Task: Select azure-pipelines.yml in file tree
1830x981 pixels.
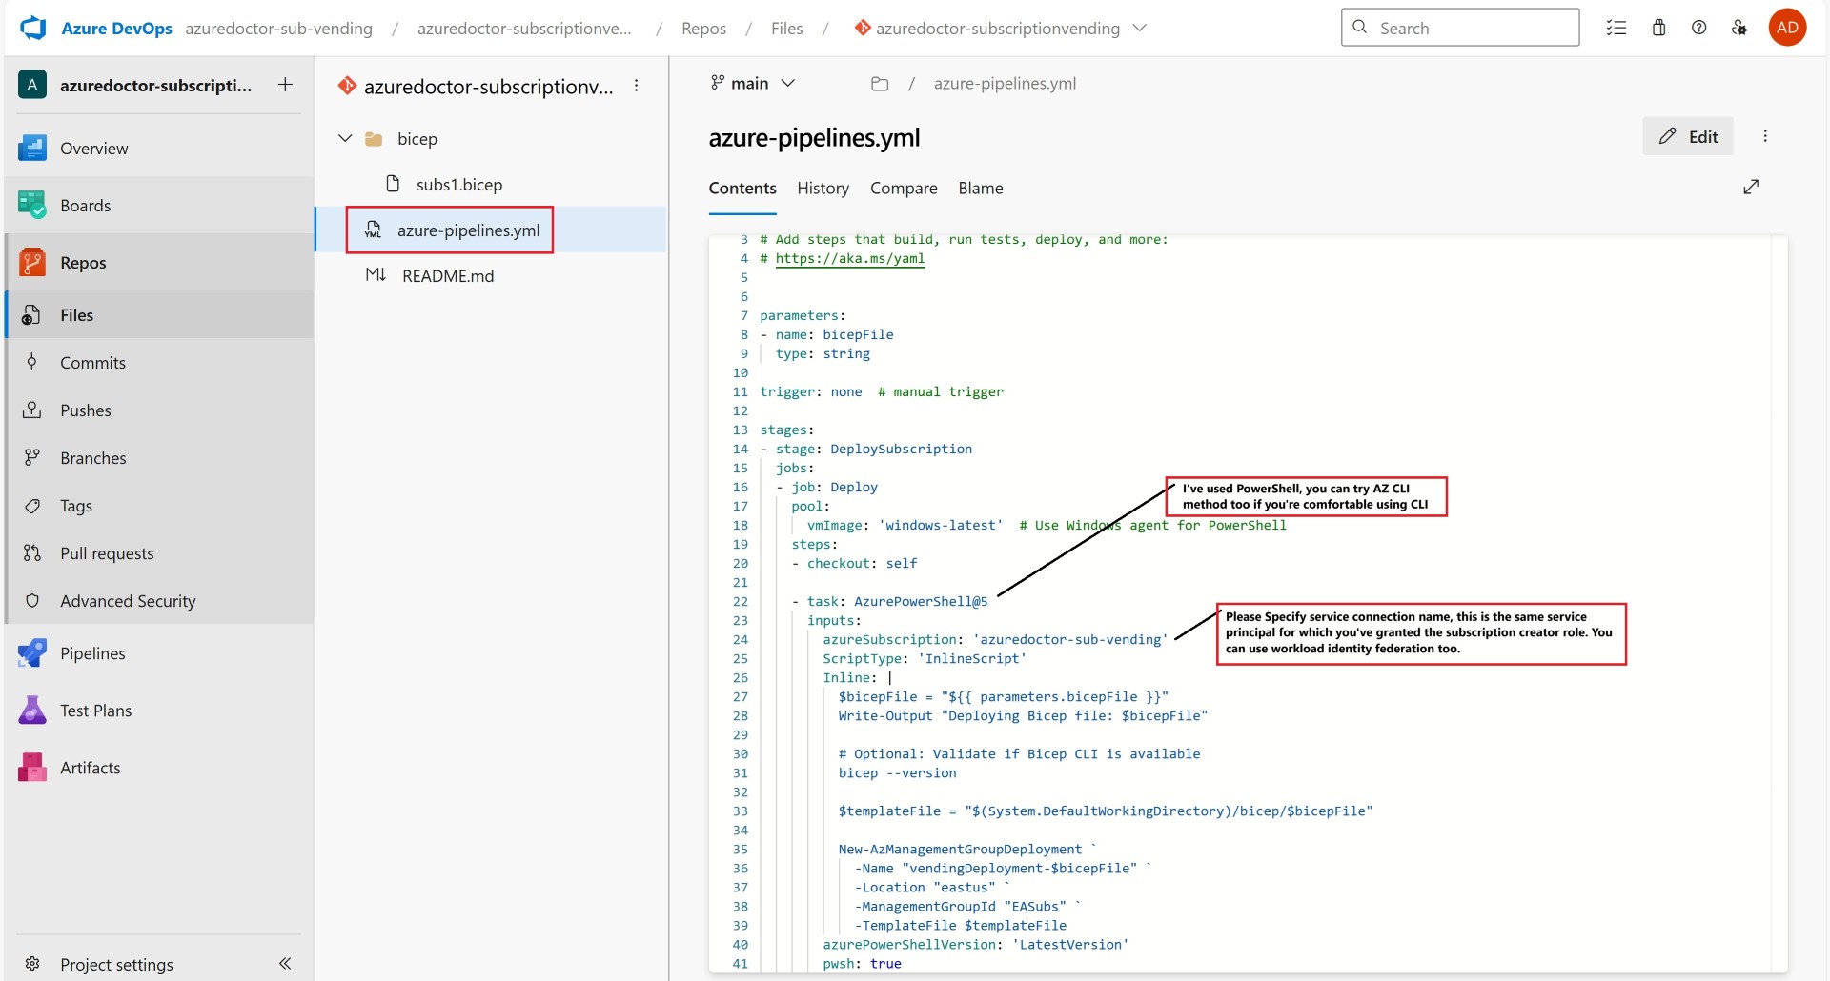Action: coord(468,230)
